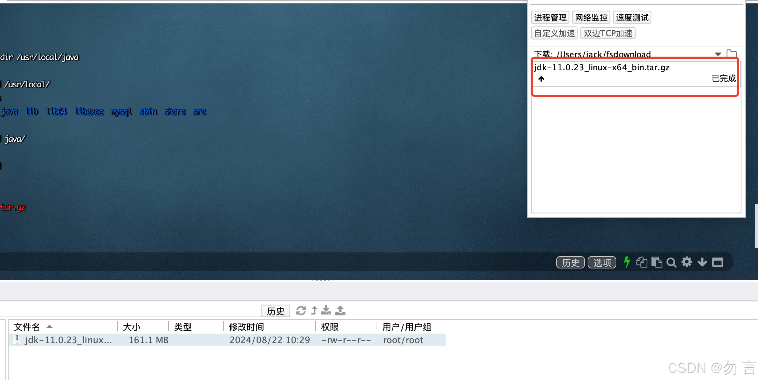Image resolution: width=758 pixels, height=380 pixels.
Task: Click the libexec directory in terminal output
Action: click(x=89, y=112)
